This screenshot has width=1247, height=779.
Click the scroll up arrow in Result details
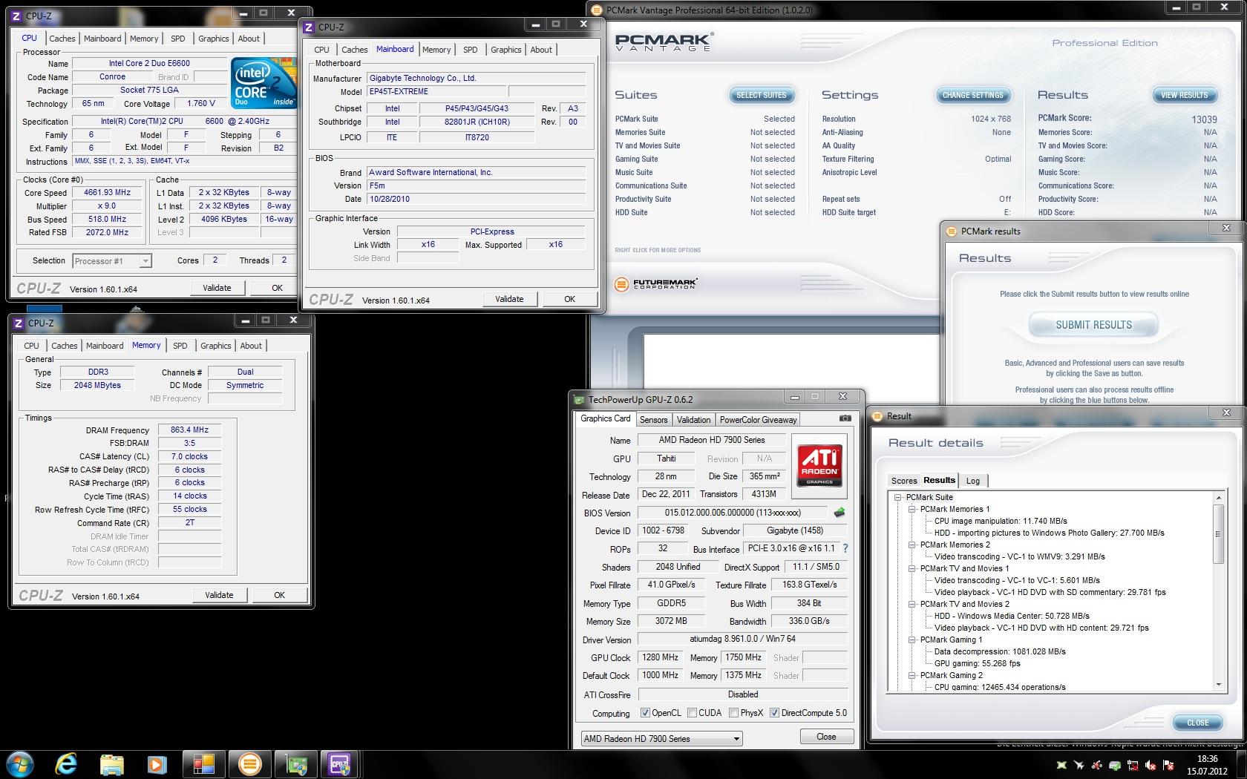pyautogui.click(x=1218, y=497)
